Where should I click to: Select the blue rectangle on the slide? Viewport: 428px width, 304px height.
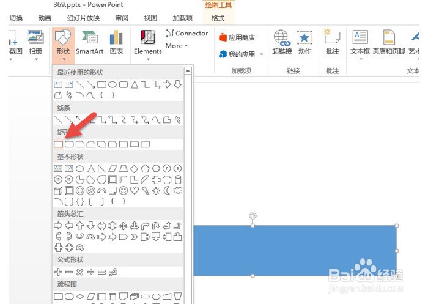point(295,251)
